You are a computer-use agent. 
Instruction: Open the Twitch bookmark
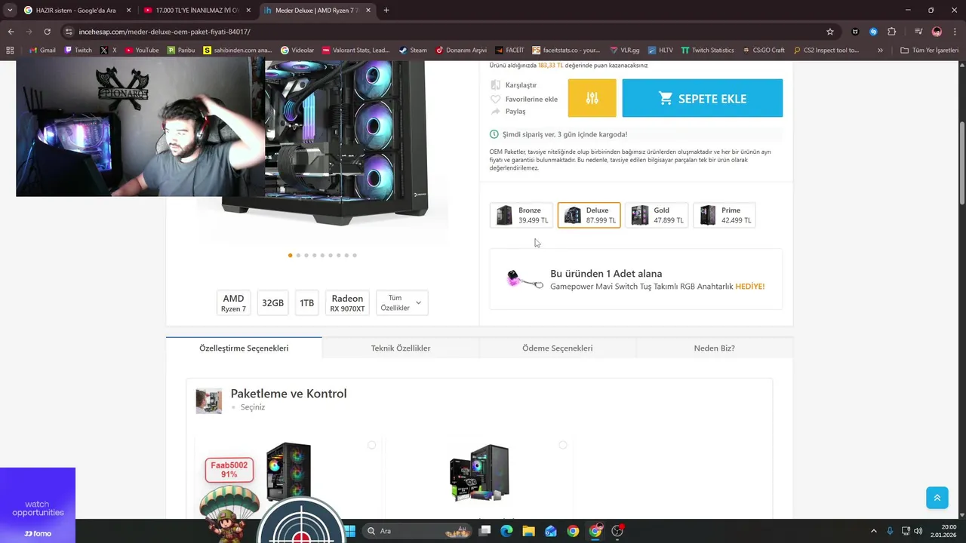coord(78,51)
